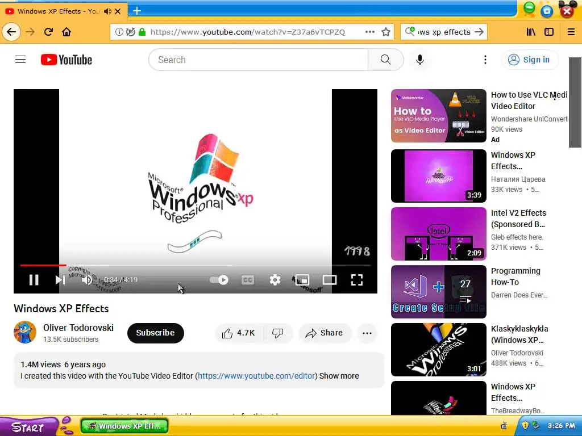
Task: Open browser library icon
Action: click(x=531, y=32)
